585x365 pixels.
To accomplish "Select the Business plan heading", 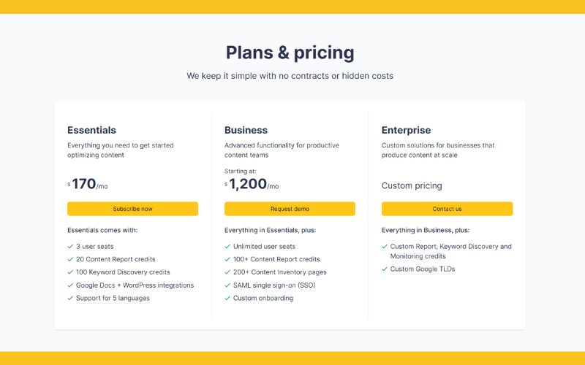I will (246, 130).
